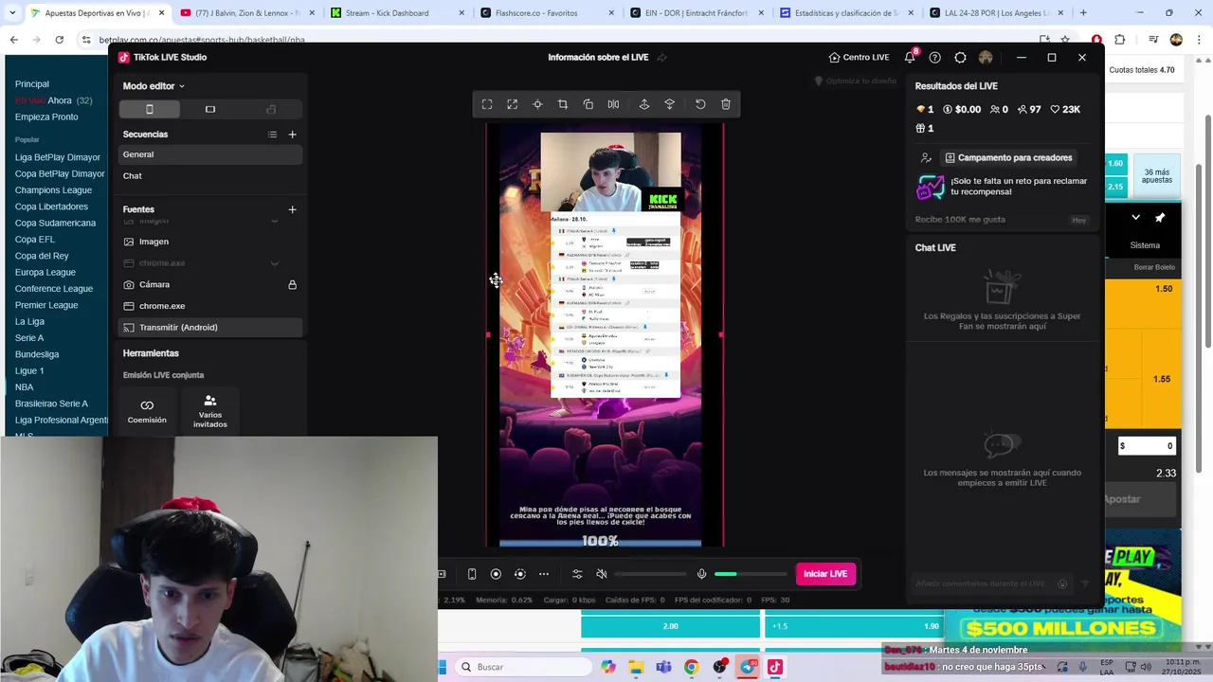Switch to landscape layout mode

coord(210,109)
